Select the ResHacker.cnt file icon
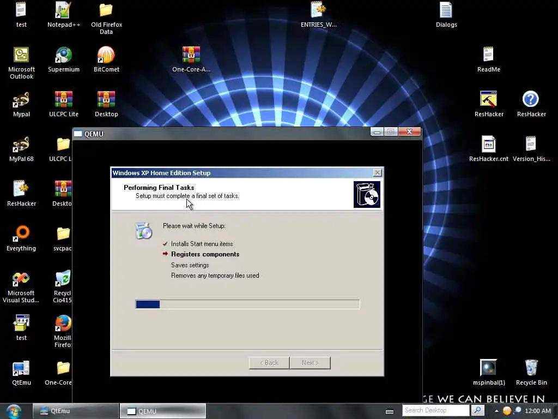This screenshot has height=419, width=558. [x=488, y=149]
